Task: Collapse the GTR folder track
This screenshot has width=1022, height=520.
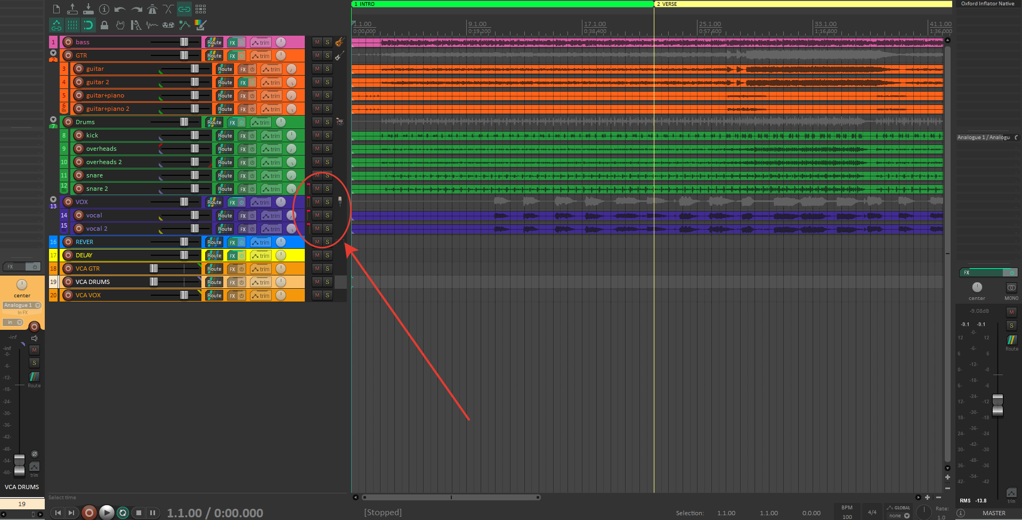Action: tap(53, 53)
